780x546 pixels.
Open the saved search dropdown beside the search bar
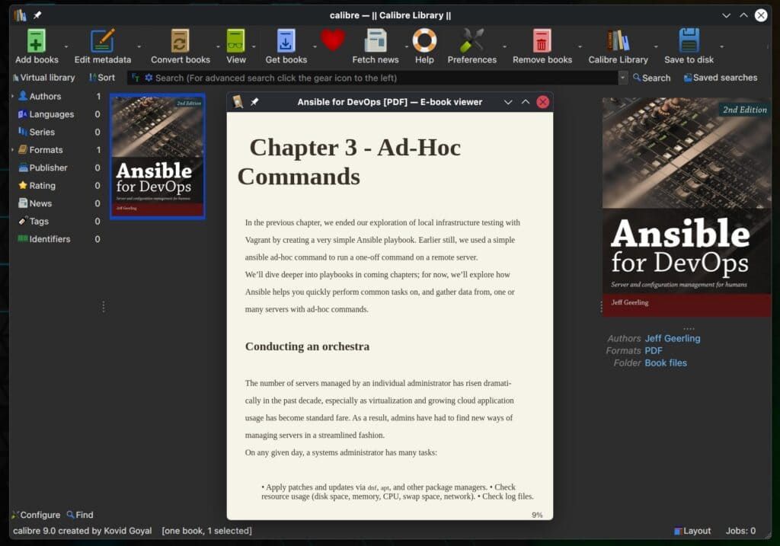[623, 77]
